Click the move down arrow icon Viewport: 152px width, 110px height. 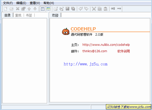click(35, 9)
